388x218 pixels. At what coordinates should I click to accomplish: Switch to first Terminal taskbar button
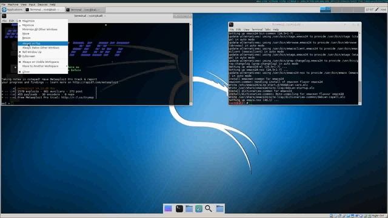[44, 10]
